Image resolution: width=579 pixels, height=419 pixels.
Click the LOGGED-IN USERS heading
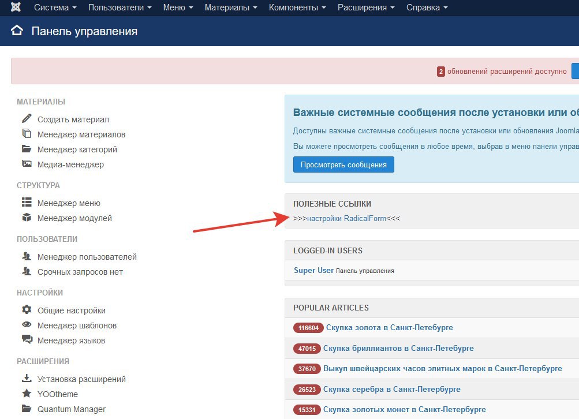click(x=327, y=250)
